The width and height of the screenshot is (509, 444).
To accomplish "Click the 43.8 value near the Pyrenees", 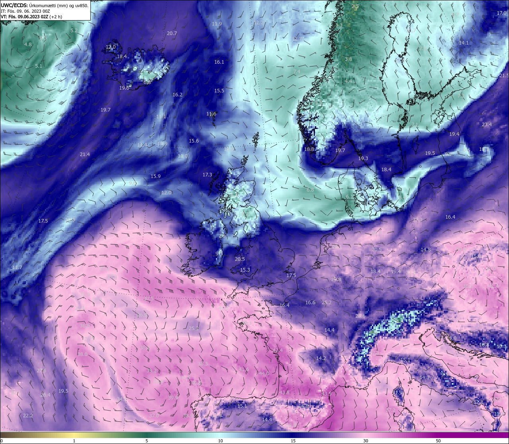I will pos(284,393).
